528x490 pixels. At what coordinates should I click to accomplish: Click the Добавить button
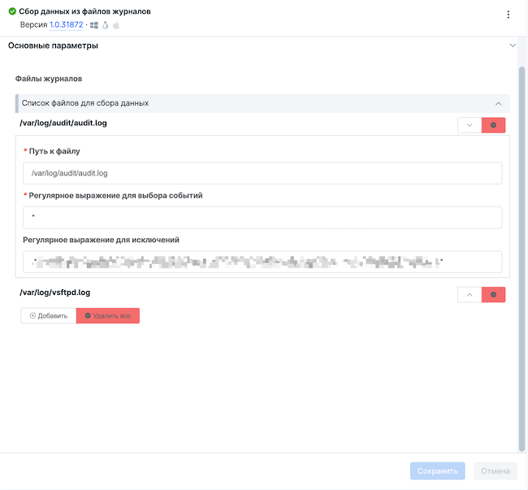[48, 315]
